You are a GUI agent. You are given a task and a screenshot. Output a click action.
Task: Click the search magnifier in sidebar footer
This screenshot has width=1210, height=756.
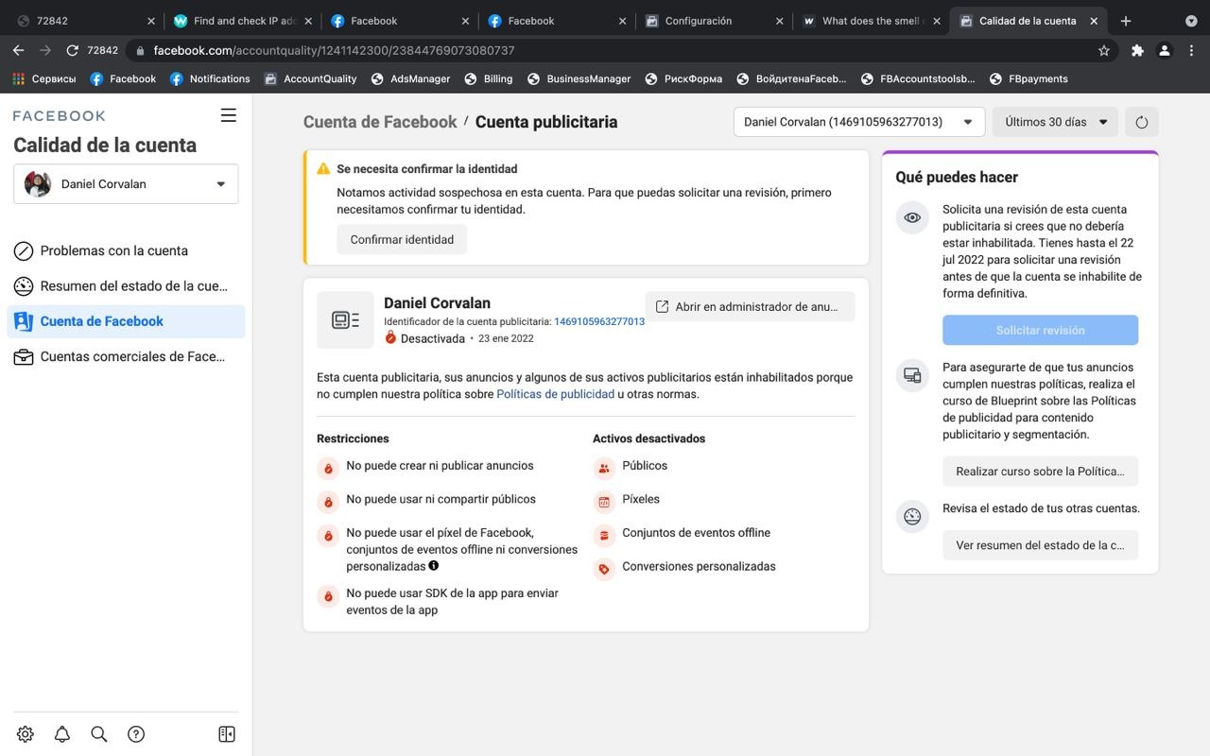(99, 734)
